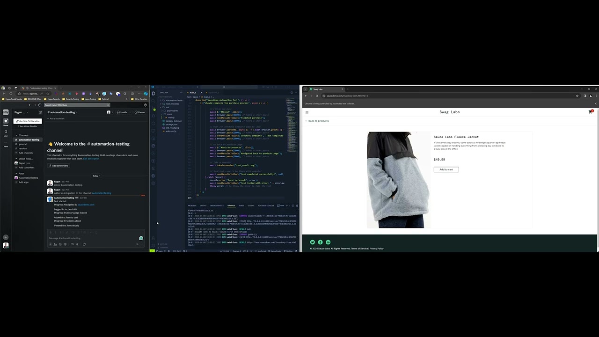The image size is (599, 337).
Task: Open the general channel
Action: click(22, 144)
